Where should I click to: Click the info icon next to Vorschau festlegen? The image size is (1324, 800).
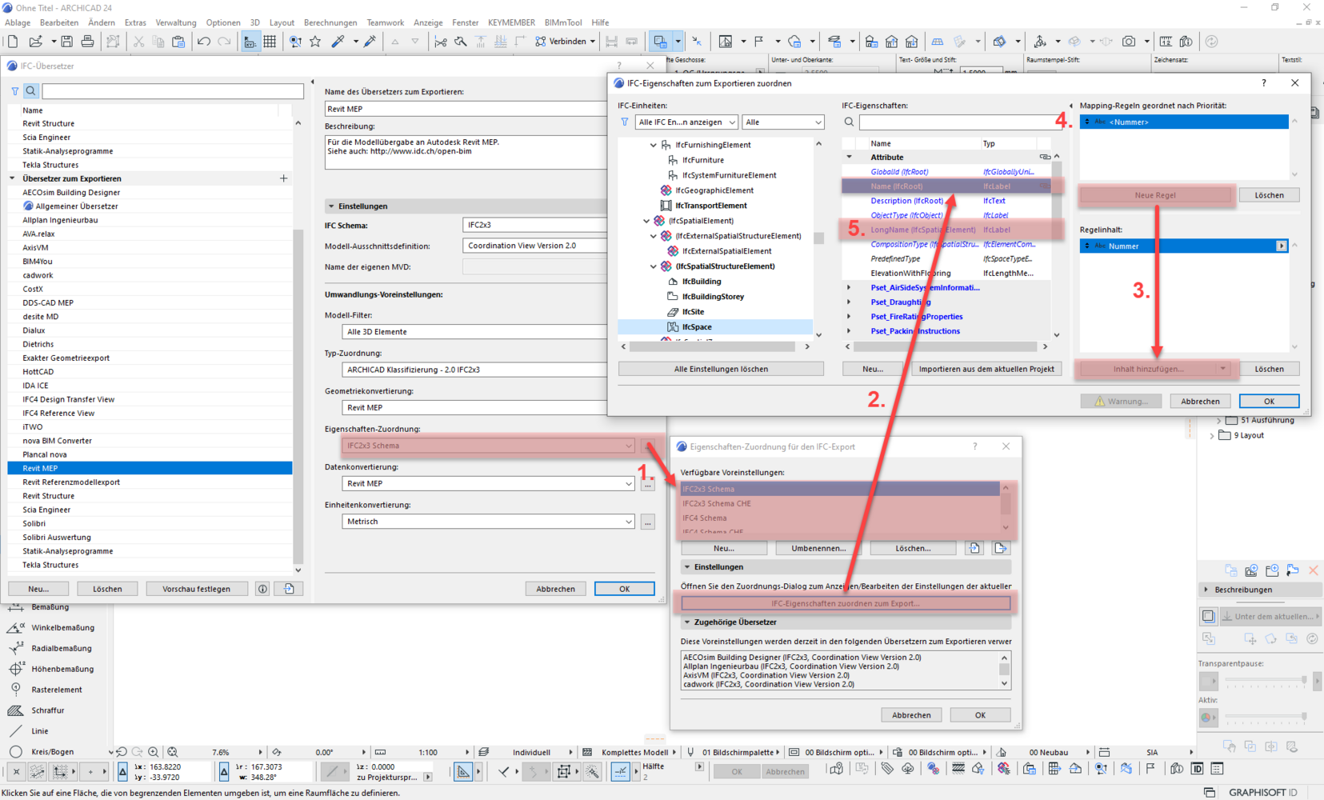pos(262,589)
